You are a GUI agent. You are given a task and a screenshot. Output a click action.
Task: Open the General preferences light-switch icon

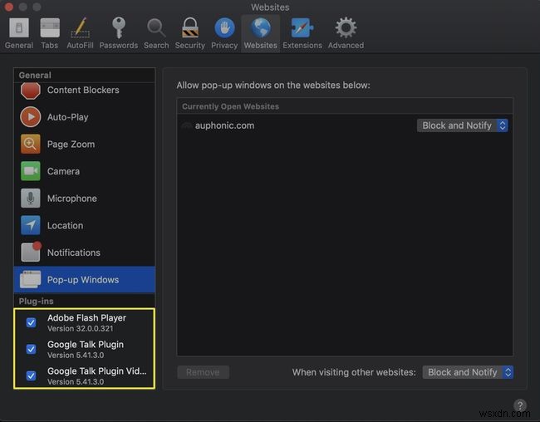click(19, 27)
